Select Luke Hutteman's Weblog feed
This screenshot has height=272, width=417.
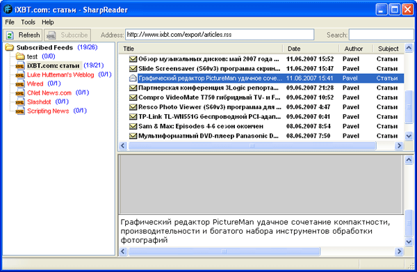tap(60, 75)
